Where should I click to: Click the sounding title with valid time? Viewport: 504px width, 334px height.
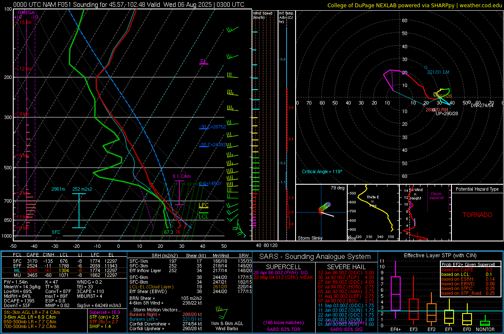tap(129, 5)
